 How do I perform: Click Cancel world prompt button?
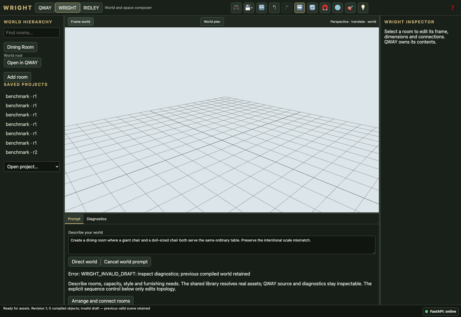click(x=126, y=262)
